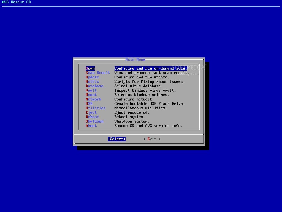The image size is (282, 212).
Task: Choose Vault from the main menu
Action: (x=91, y=90)
